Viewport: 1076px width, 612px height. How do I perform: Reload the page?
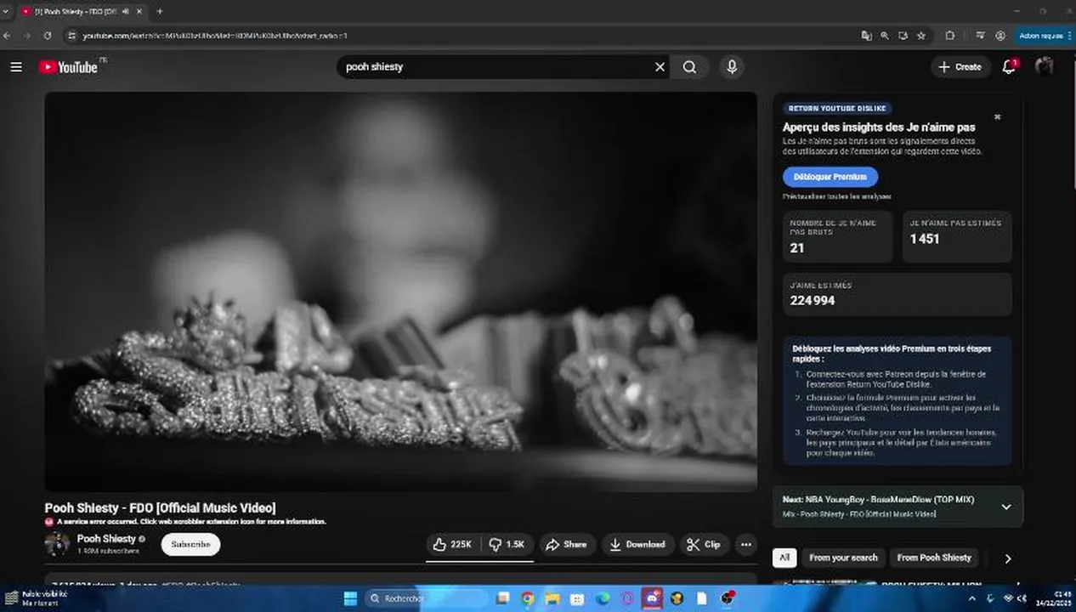pos(47,36)
